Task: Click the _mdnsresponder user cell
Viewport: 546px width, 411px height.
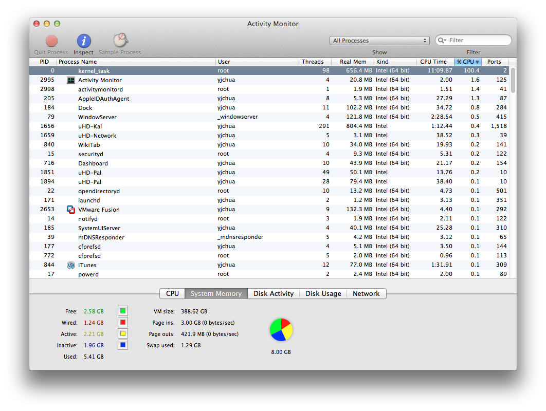Action: point(240,237)
